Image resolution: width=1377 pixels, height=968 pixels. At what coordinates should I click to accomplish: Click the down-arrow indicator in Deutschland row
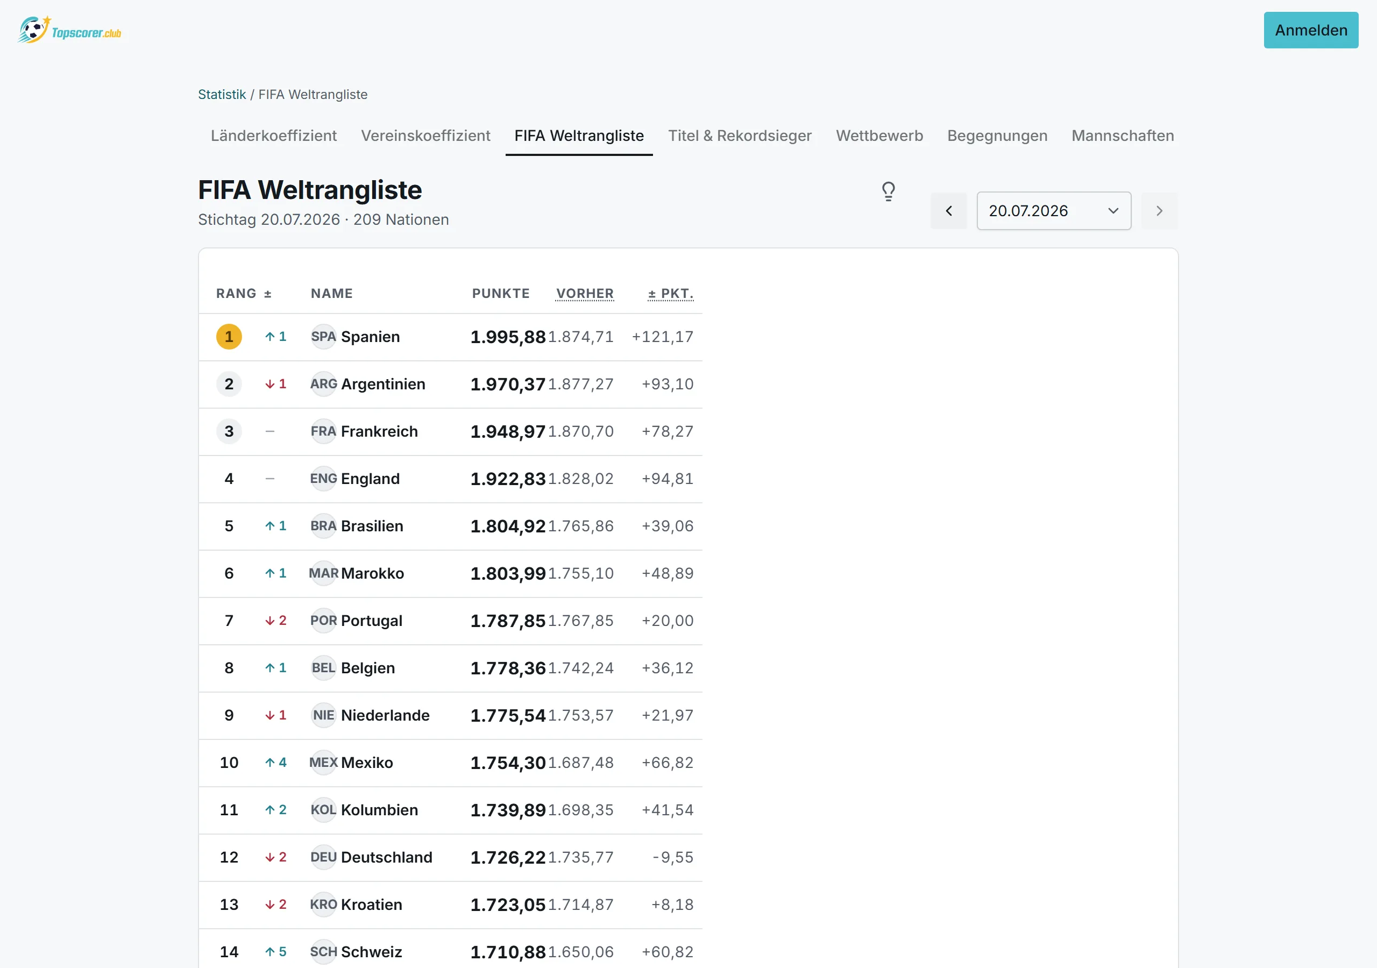pyautogui.click(x=276, y=858)
